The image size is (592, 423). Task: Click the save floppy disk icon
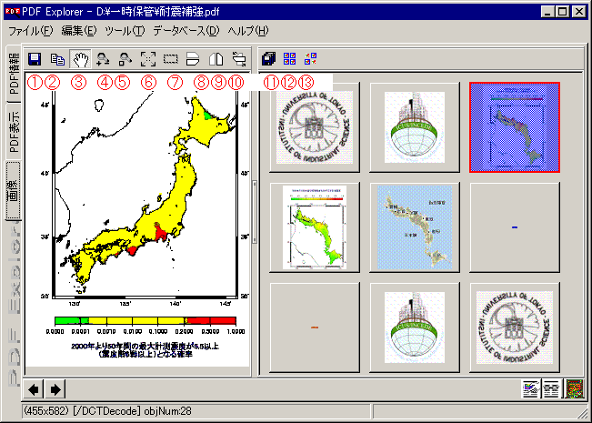pos(35,59)
